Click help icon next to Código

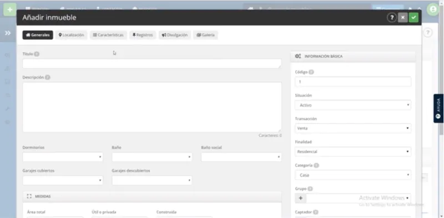point(311,72)
